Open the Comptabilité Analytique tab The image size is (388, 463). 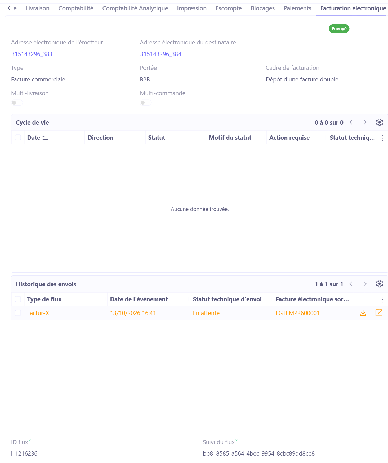coord(135,8)
